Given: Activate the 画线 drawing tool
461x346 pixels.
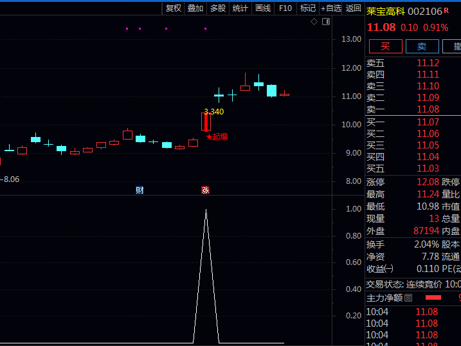Looking at the screenshot, I should 263,8.
